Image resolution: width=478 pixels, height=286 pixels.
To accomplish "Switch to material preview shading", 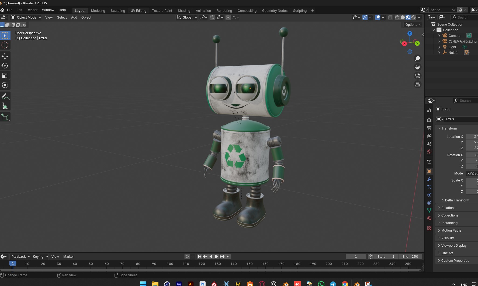I will pyautogui.click(x=408, y=17).
